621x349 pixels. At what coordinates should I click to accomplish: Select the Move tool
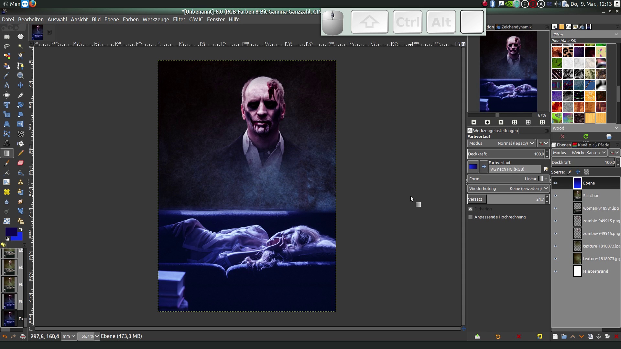[20, 85]
